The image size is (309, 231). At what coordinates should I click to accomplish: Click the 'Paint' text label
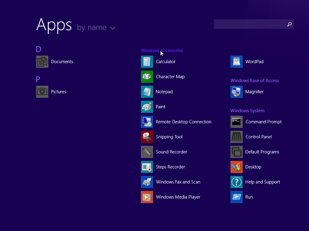160,107
